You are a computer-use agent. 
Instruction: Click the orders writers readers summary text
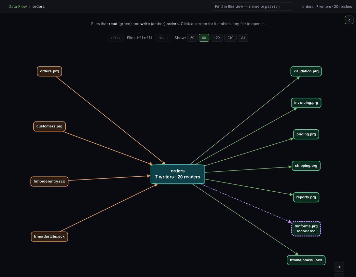327,7
